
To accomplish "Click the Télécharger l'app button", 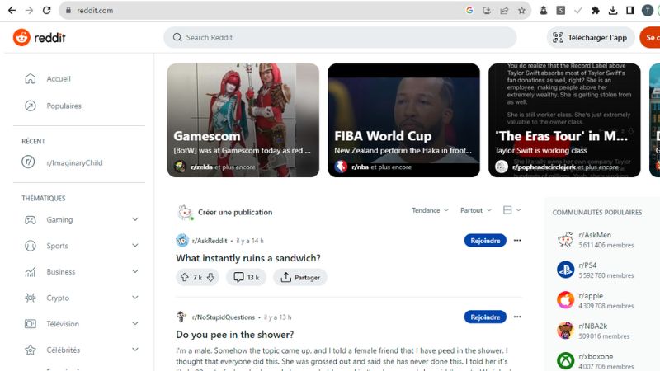I will click(x=590, y=37).
